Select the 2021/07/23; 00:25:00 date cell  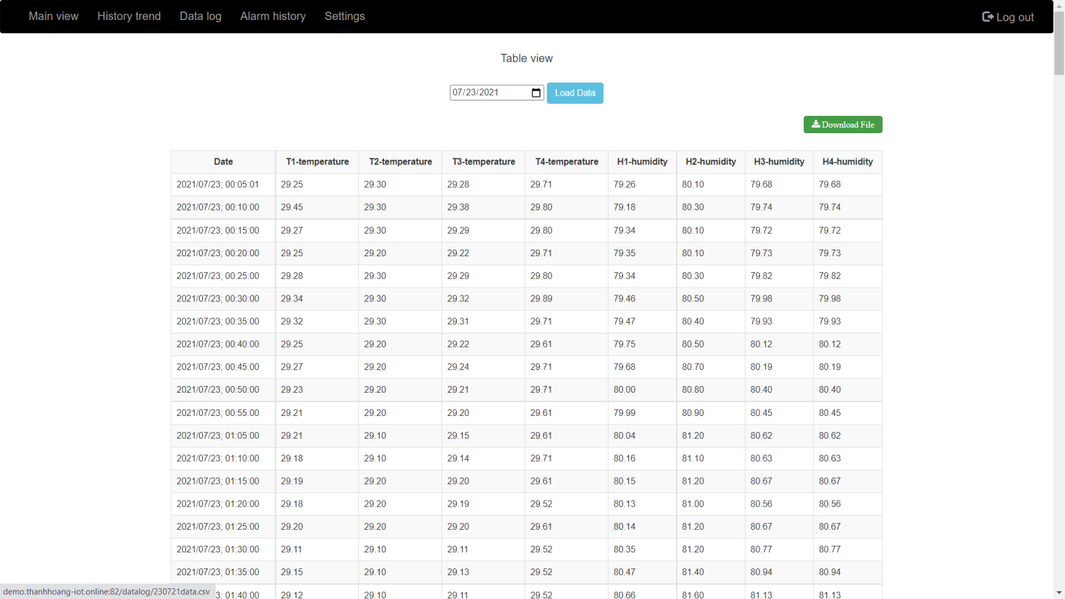pos(224,276)
